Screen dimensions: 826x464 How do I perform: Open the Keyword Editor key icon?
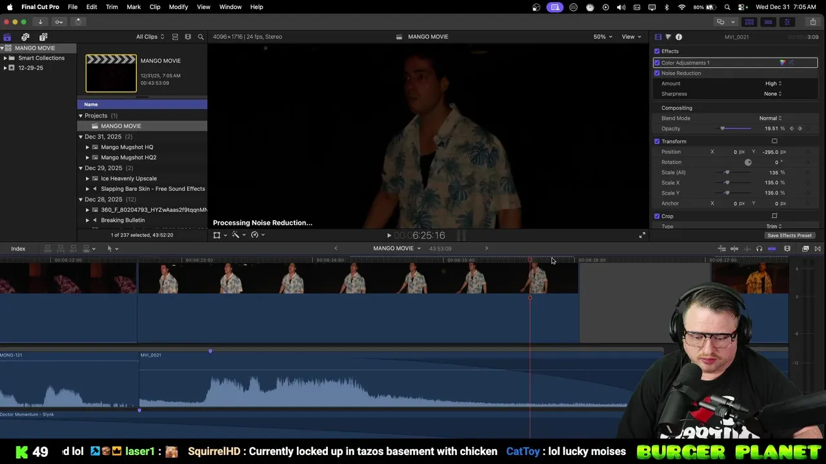[x=59, y=21]
